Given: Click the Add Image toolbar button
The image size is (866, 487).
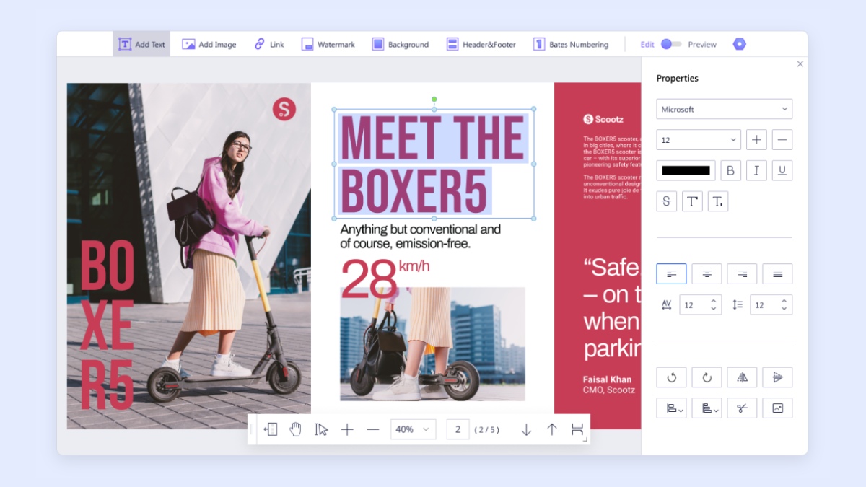Looking at the screenshot, I should pyautogui.click(x=209, y=44).
